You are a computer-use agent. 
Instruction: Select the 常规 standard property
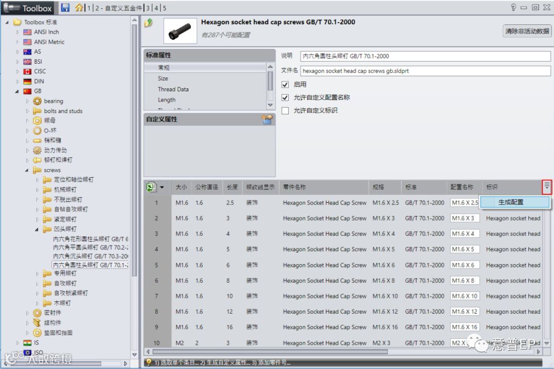tap(205, 68)
